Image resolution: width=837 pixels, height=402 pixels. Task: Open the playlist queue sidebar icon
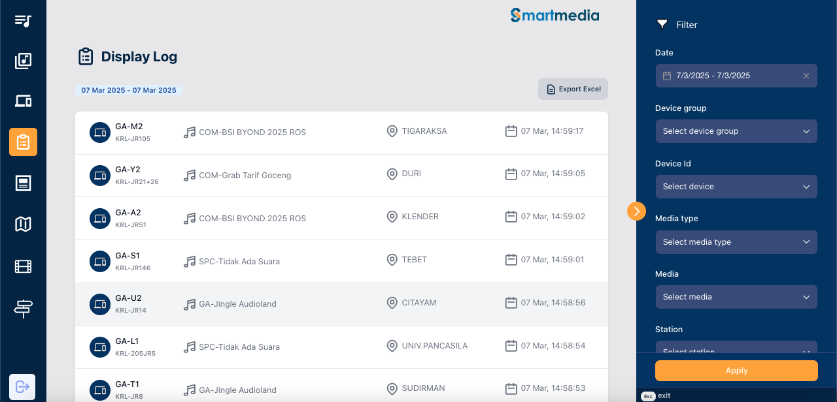(23, 20)
